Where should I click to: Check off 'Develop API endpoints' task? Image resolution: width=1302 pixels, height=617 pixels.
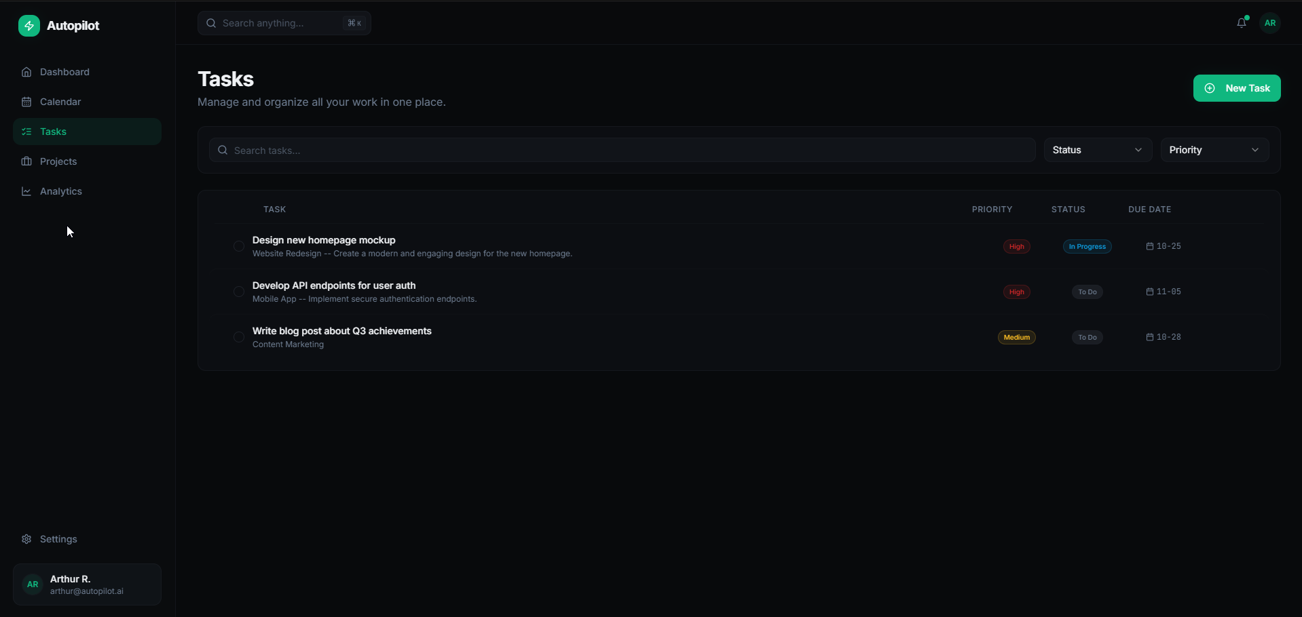pyautogui.click(x=239, y=292)
